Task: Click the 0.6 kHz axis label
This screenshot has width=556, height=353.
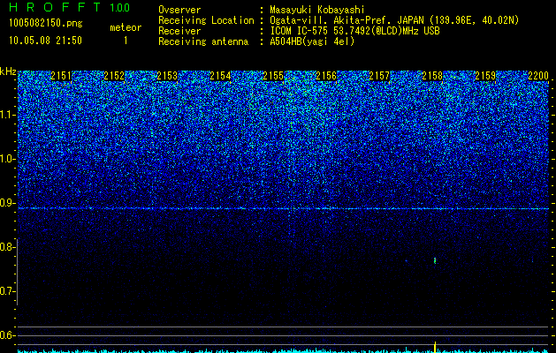Action: point(7,335)
